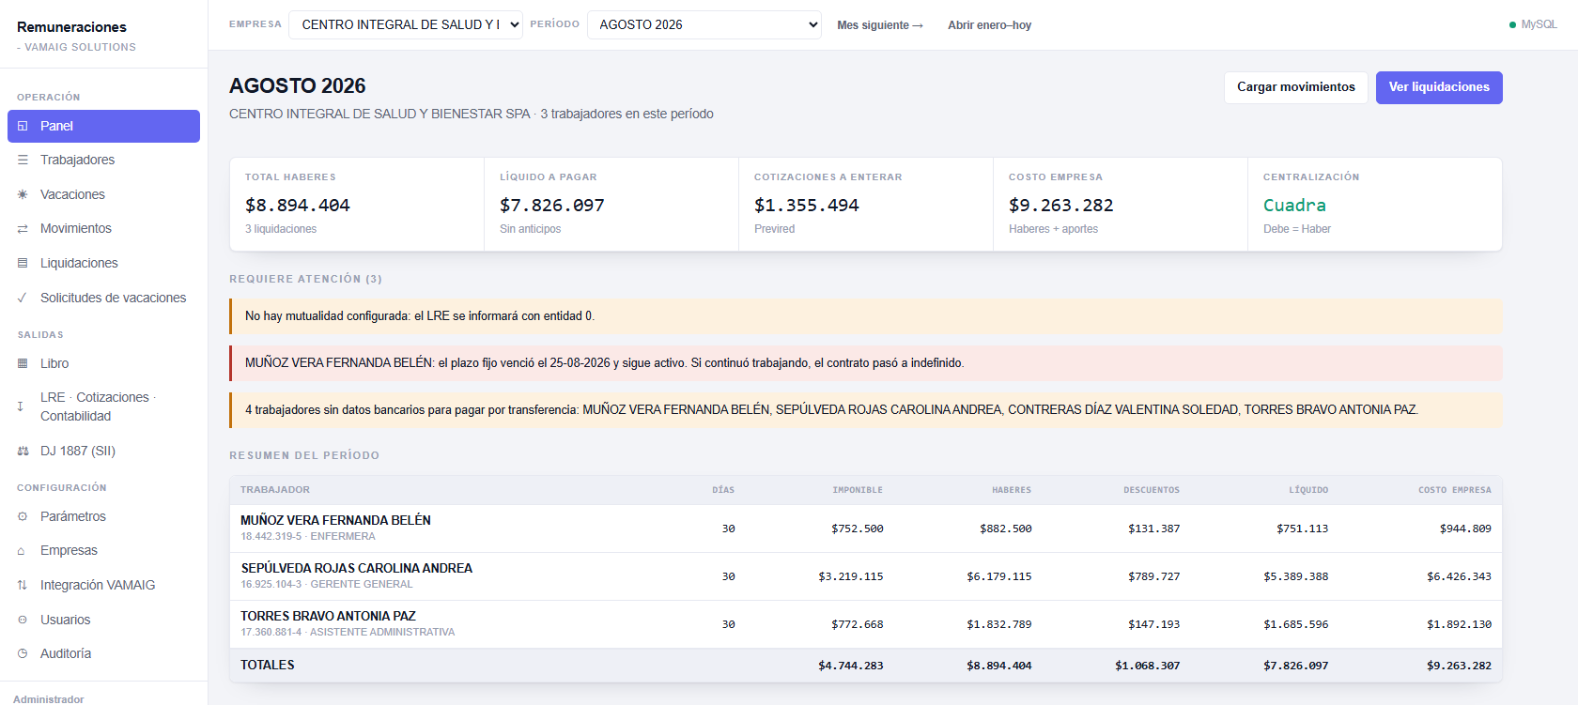Click the Movimientos arrows icon
Viewport: 1578px width, 705px height.
pyautogui.click(x=23, y=229)
